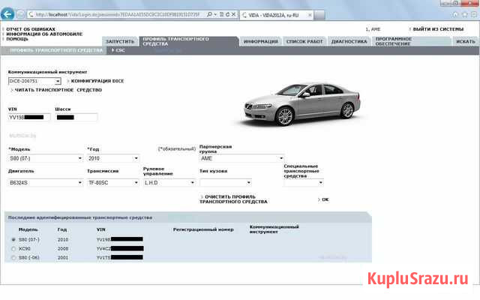Select the XC90 radio button

pyautogui.click(x=13, y=248)
